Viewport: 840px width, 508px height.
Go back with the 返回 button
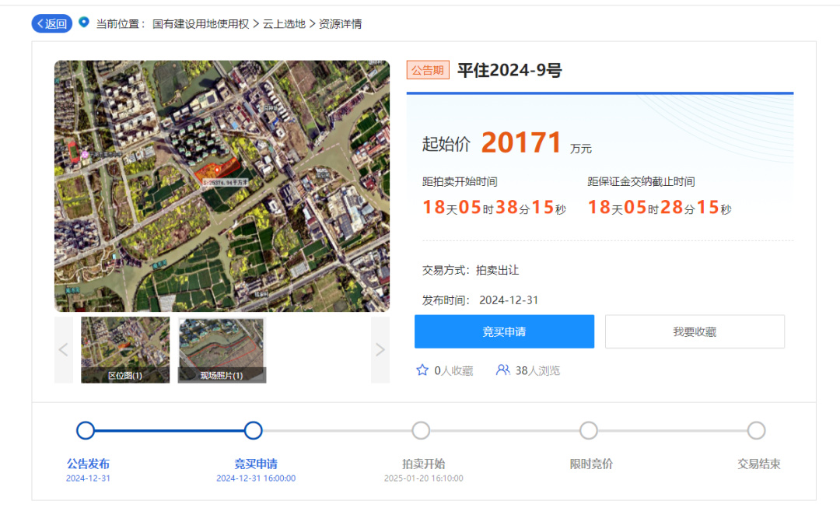tap(52, 23)
